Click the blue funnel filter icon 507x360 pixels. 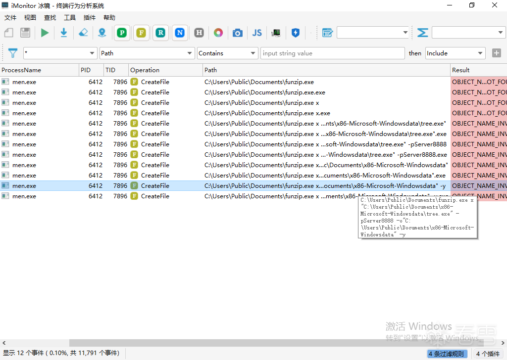pos(12,53)
